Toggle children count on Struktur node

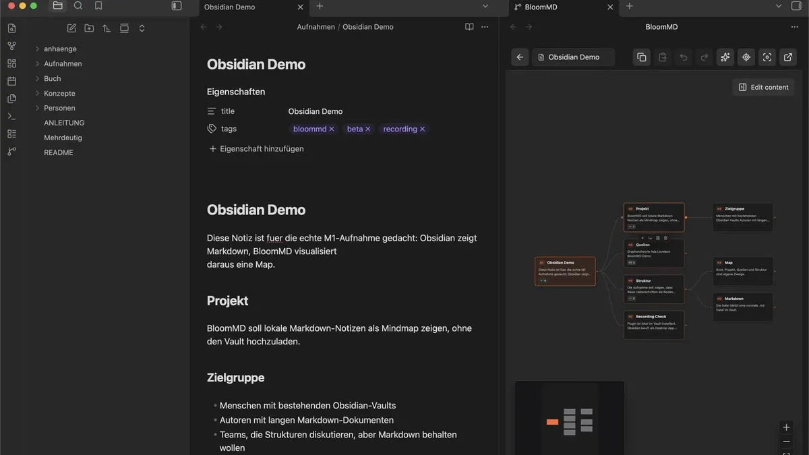tap(632, 298)
